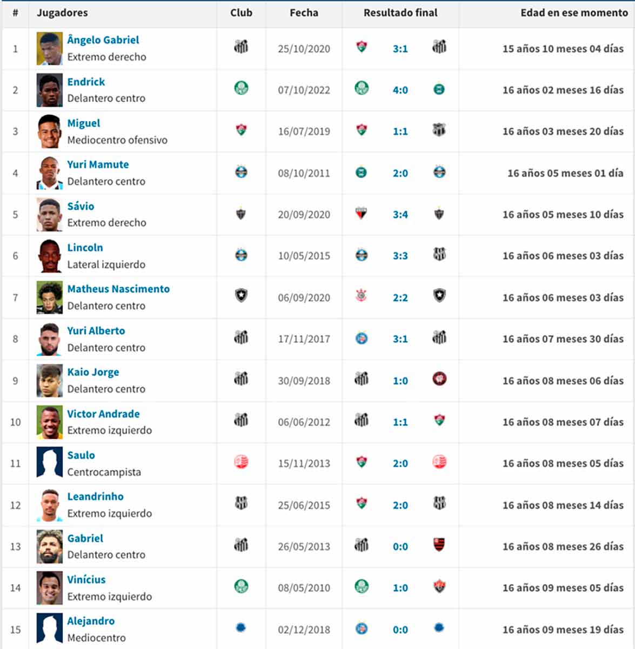This screenshot has height=649, width=635.
Task: Click Lincoln's player photo thumbnail
Action: tap(49, 256)
